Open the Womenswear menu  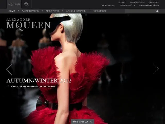coord(30,11)
